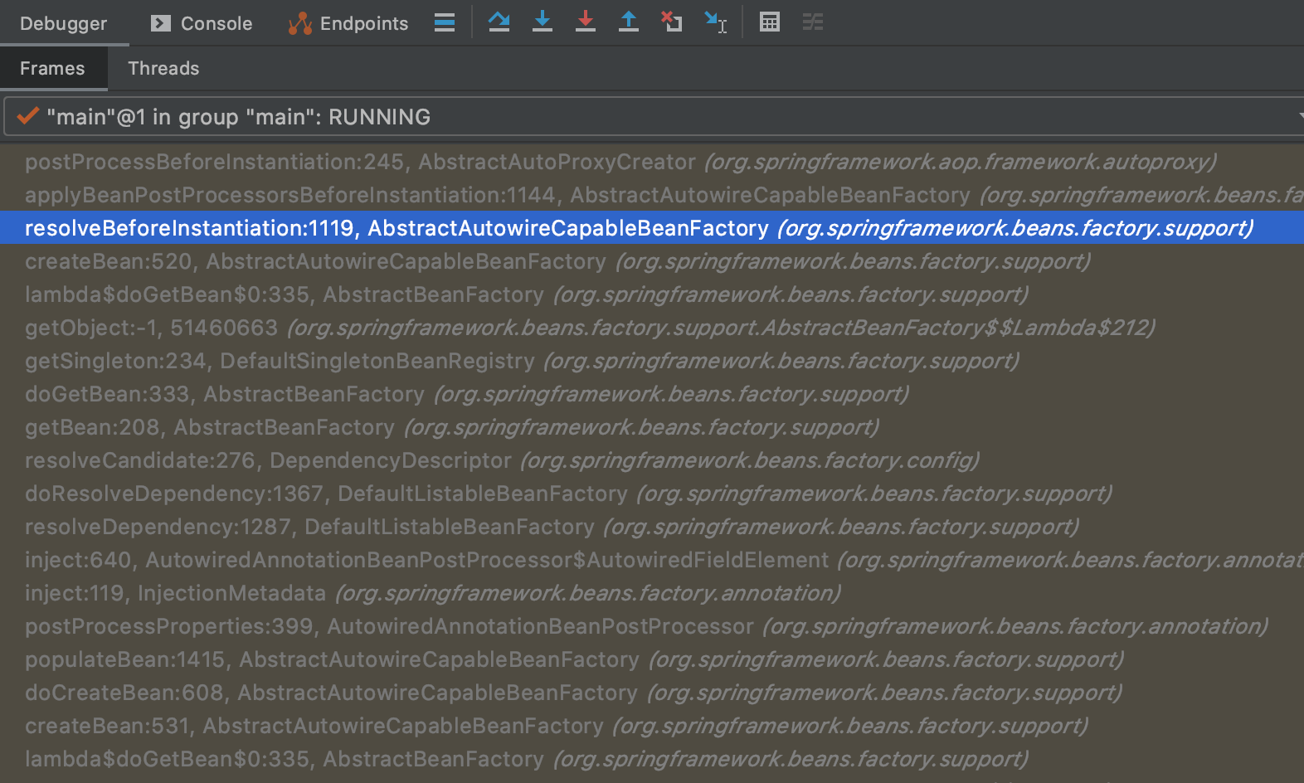The width and height of the screenshot is (1304, 783).
Task: Select frame inject:640 AutowiredFieldElement
Action: point(652,560)
